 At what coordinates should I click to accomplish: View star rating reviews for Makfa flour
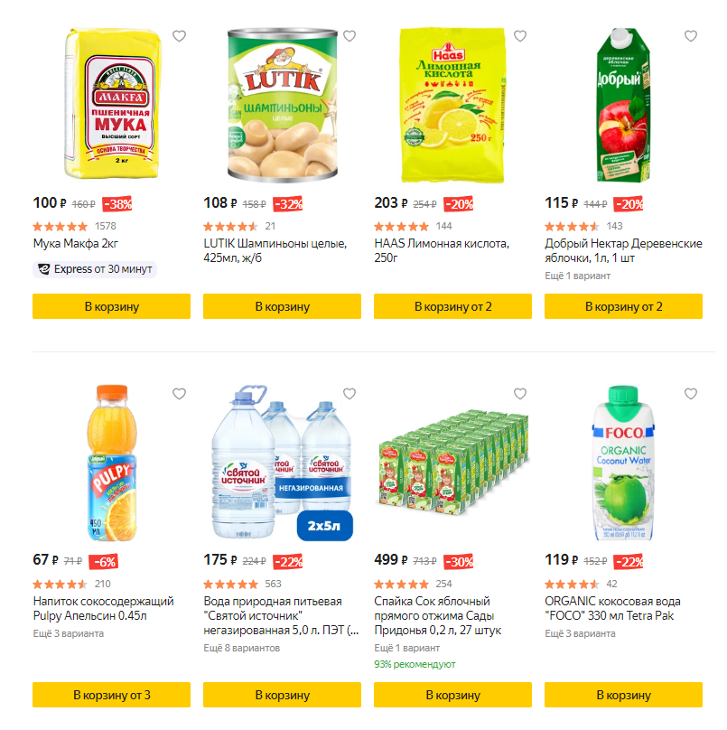pos(61,226)
